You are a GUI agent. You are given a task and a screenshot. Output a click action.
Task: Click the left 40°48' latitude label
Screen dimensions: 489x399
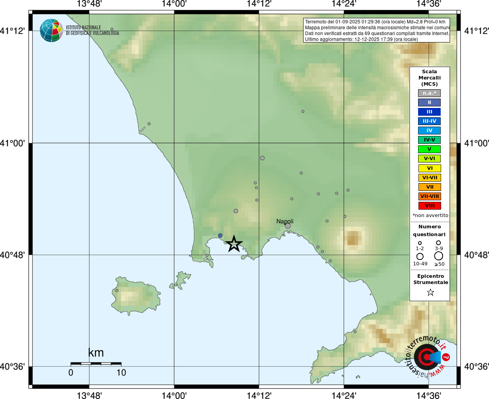[x=12, y=255]
